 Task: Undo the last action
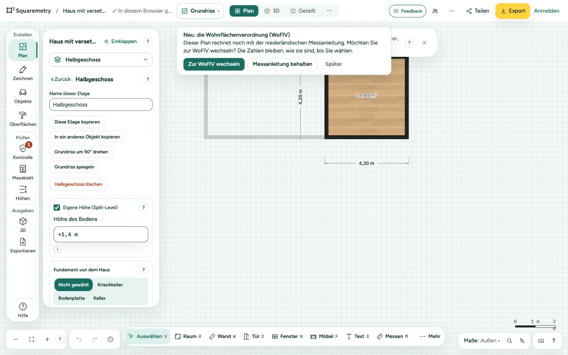[x=79, y=339]
